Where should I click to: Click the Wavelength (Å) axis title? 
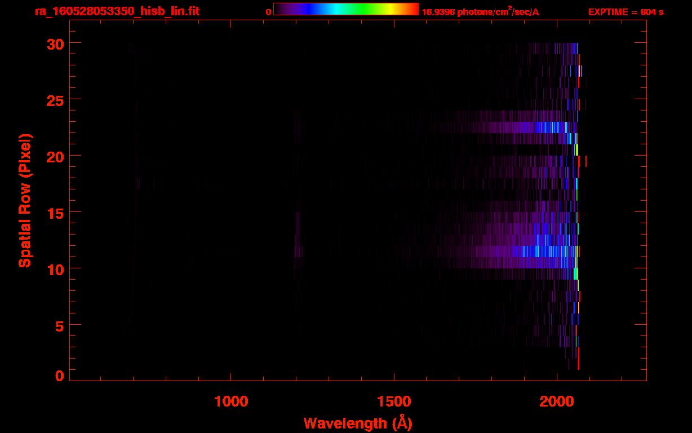click(358, 423)
